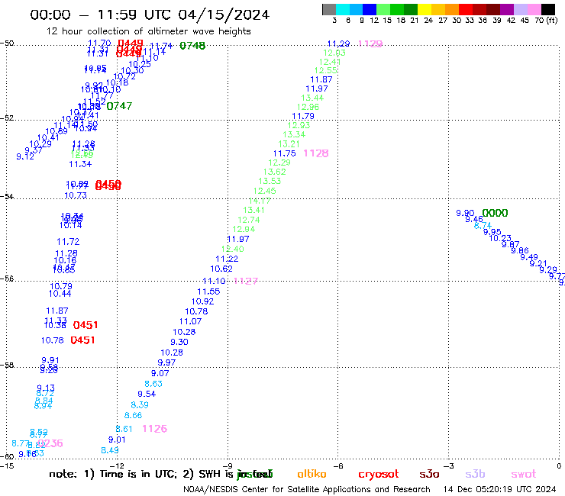Click the wave height value 9.90

(x=465, y=213)
